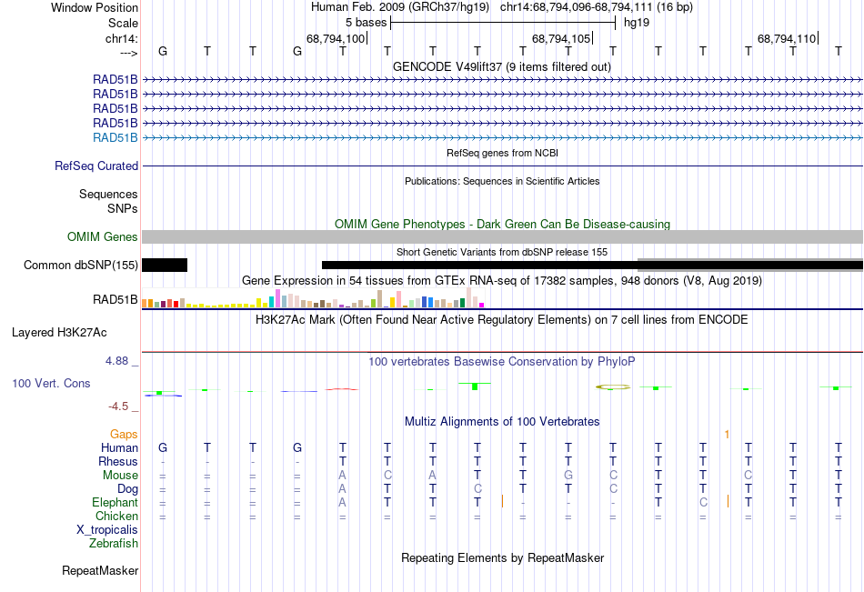Select the chr14: ruler label

(x=121, y=38)
